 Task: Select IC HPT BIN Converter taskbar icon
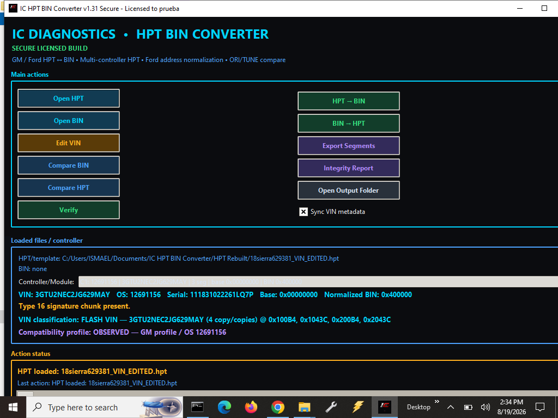385,407
